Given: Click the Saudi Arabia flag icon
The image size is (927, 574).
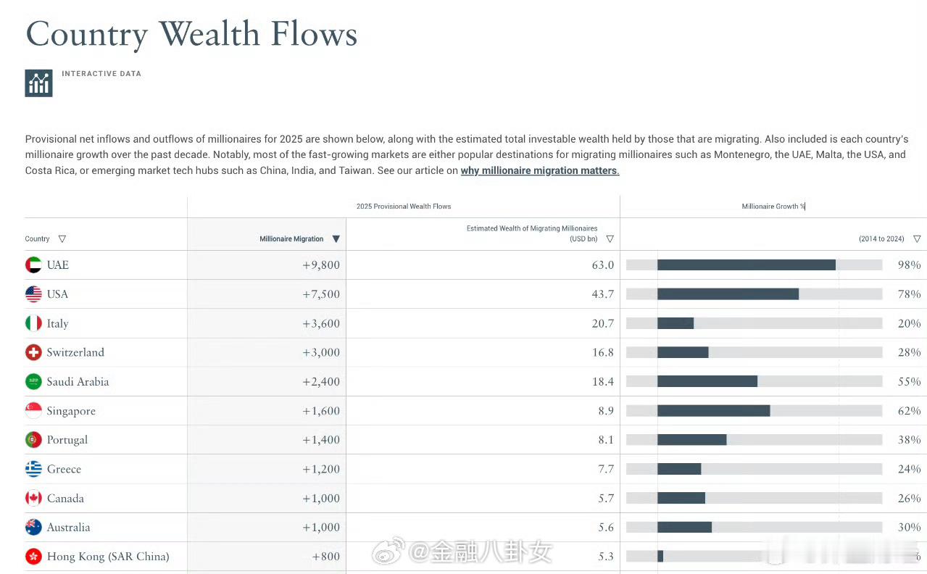Looking at the screenshot, I should (x=33, y=382).
